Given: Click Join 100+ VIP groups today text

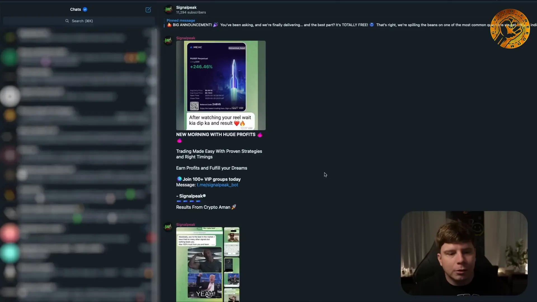Looking at the screenshot, I should (x=211, y=179).
